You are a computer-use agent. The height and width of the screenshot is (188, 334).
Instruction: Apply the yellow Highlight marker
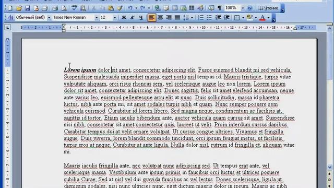coord(249,17)
